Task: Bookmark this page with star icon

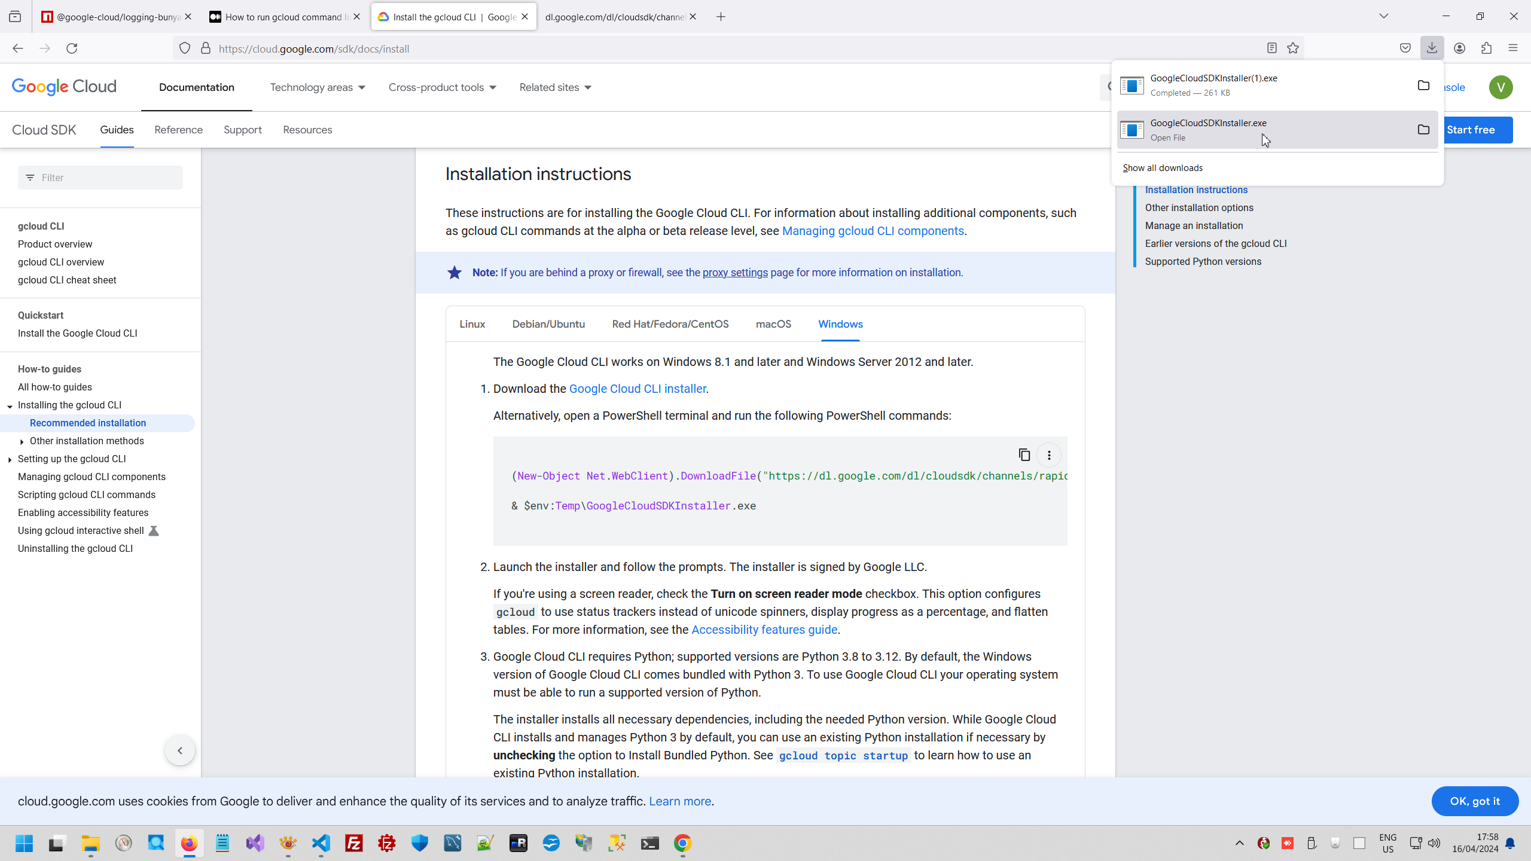Action: pos(1293,48)
